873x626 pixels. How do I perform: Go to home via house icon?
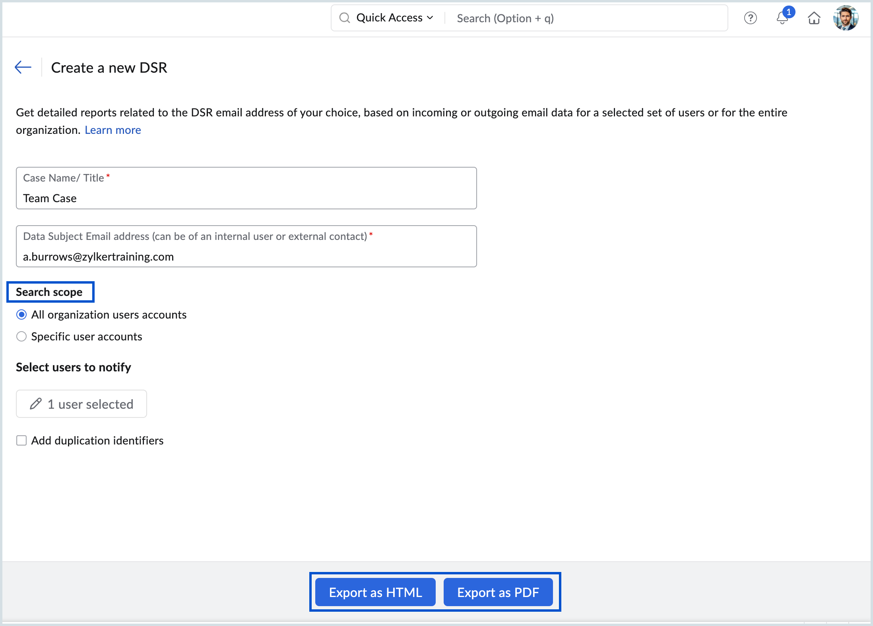click(x=814, y=18)
